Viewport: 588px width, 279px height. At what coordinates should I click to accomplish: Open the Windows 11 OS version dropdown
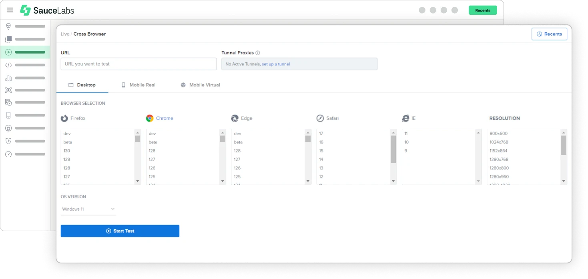click(88, 209)
